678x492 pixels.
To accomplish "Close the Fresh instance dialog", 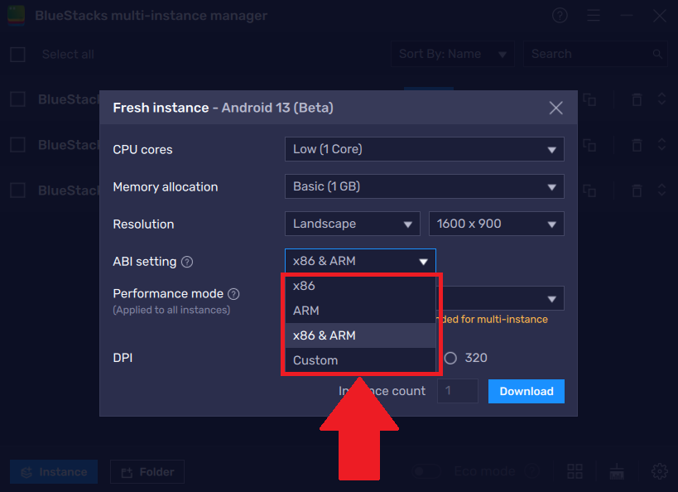I will tap(555, 108).
